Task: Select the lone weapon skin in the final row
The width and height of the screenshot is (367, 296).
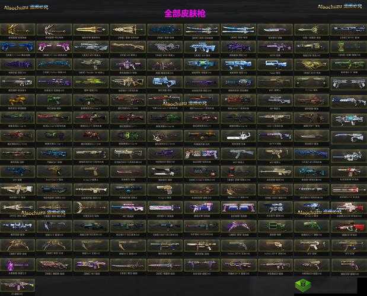Action: [x=17, y=283]
